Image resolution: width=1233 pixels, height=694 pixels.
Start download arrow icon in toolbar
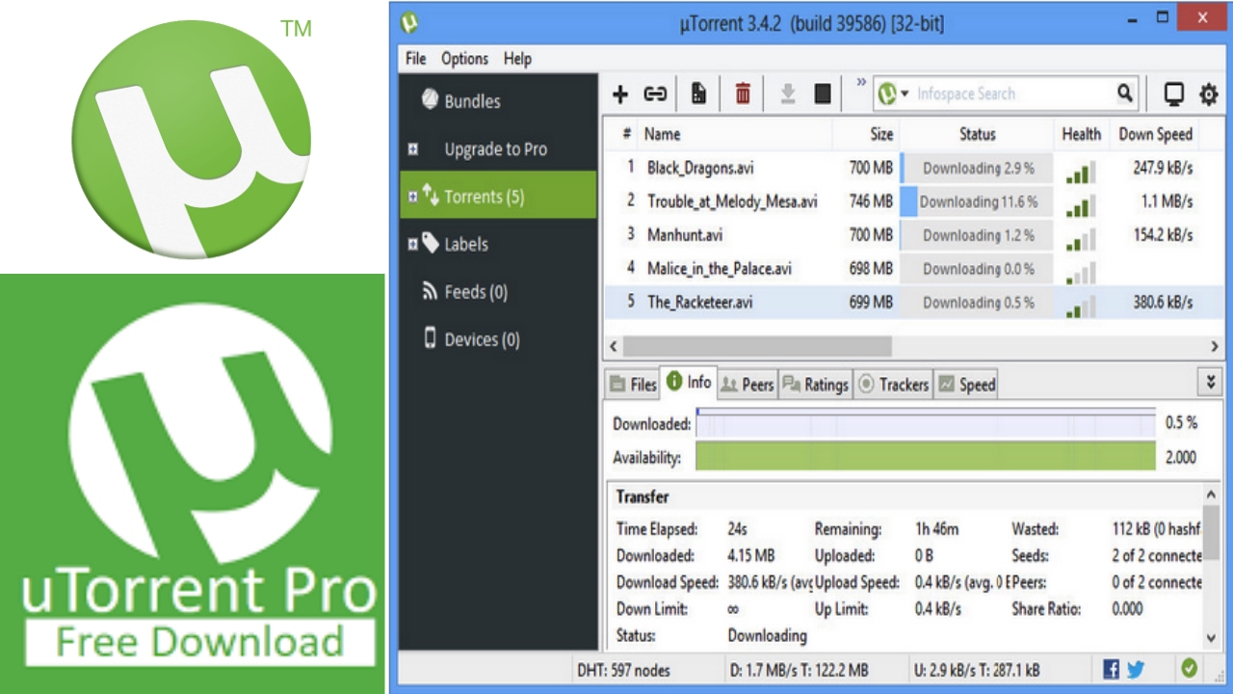pos(787,93)
